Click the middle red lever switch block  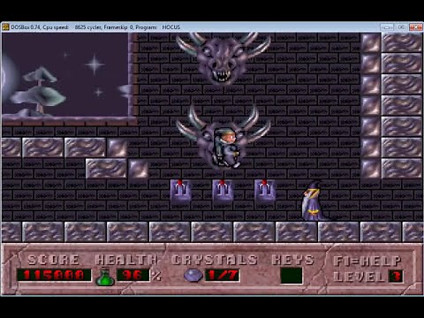[x=223, y=190]
